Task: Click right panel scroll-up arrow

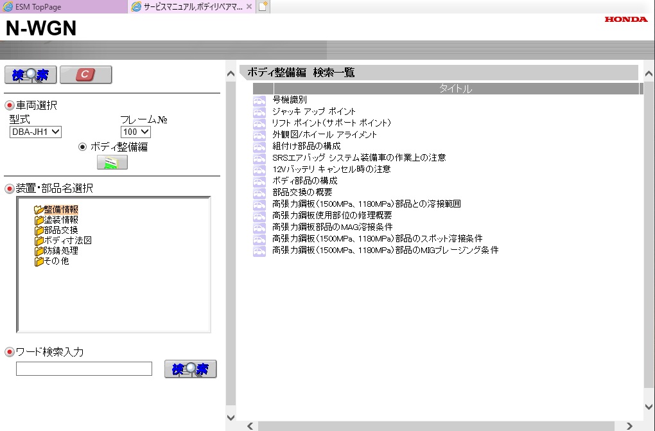Action: tap(649, 74)
